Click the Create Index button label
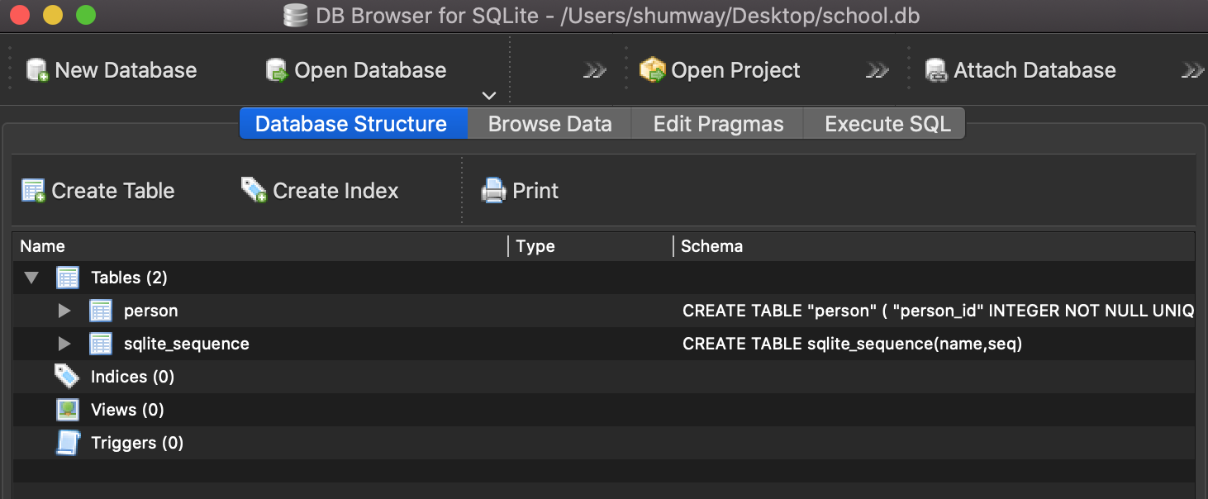The height and width of the screenshot is (499, 1208). [x=335, y=191]
